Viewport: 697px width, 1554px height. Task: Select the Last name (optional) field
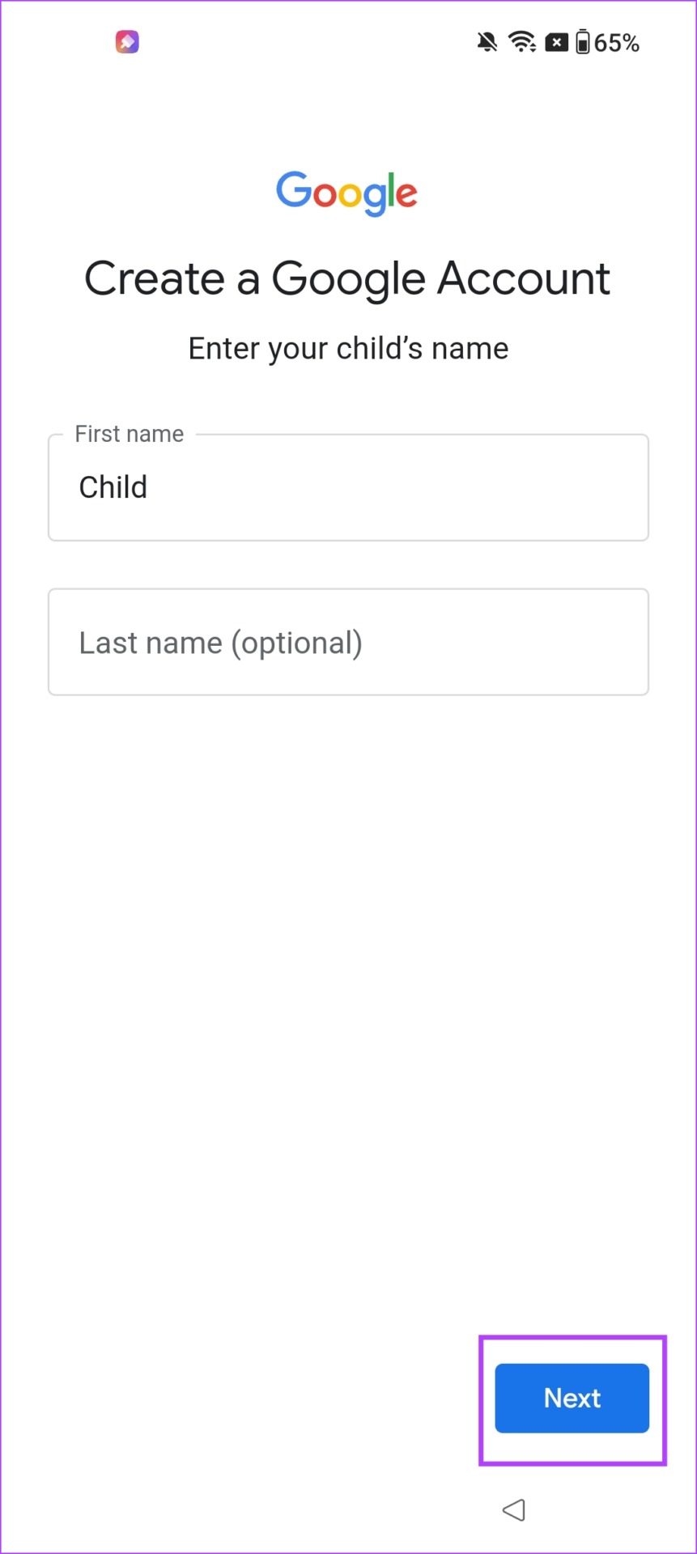[x=348, y=642]
